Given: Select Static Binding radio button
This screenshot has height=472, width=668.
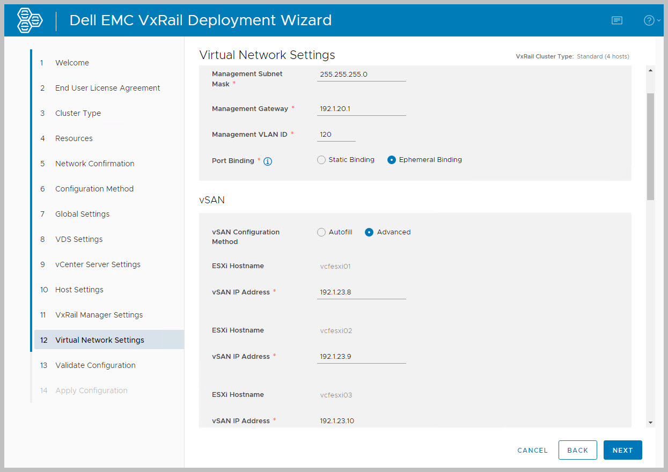Looking at the screenshot, I should click(x=321, y=160).
